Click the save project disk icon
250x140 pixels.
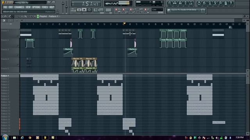(x=204, y=3)
